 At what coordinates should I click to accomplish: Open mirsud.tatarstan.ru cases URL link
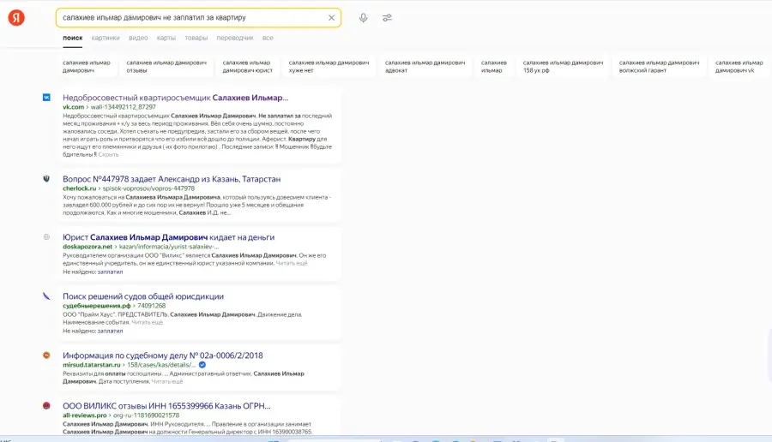click(x=129, y=365)
